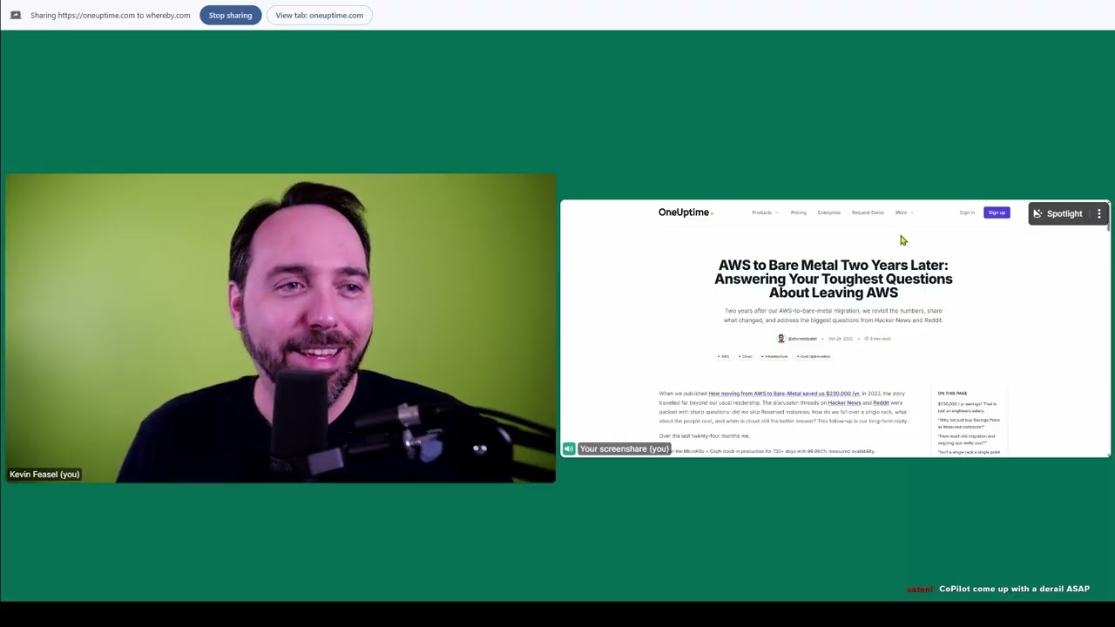
Task: Open the View tab: oneuptime.com button
Action: (319, 15)
